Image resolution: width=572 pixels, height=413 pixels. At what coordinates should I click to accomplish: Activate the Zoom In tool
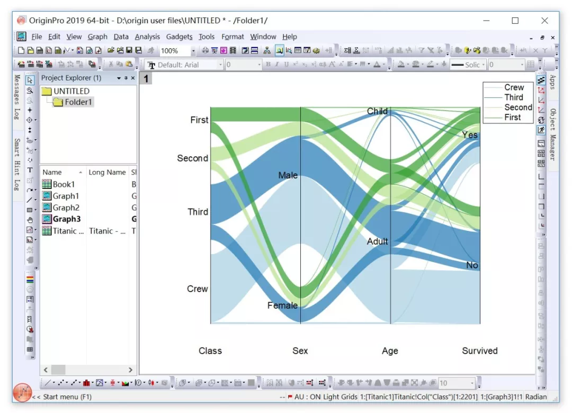pos(30,90)
